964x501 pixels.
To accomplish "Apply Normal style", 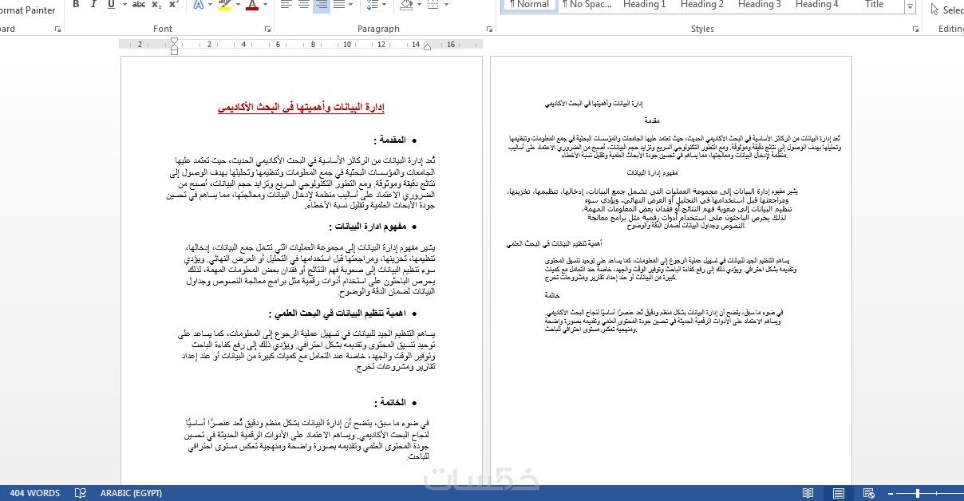I will [x=529, y=5].
